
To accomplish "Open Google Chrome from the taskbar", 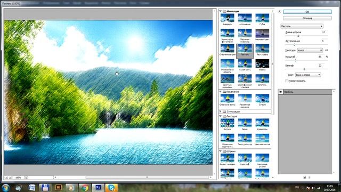I will (x=85, y=188).
